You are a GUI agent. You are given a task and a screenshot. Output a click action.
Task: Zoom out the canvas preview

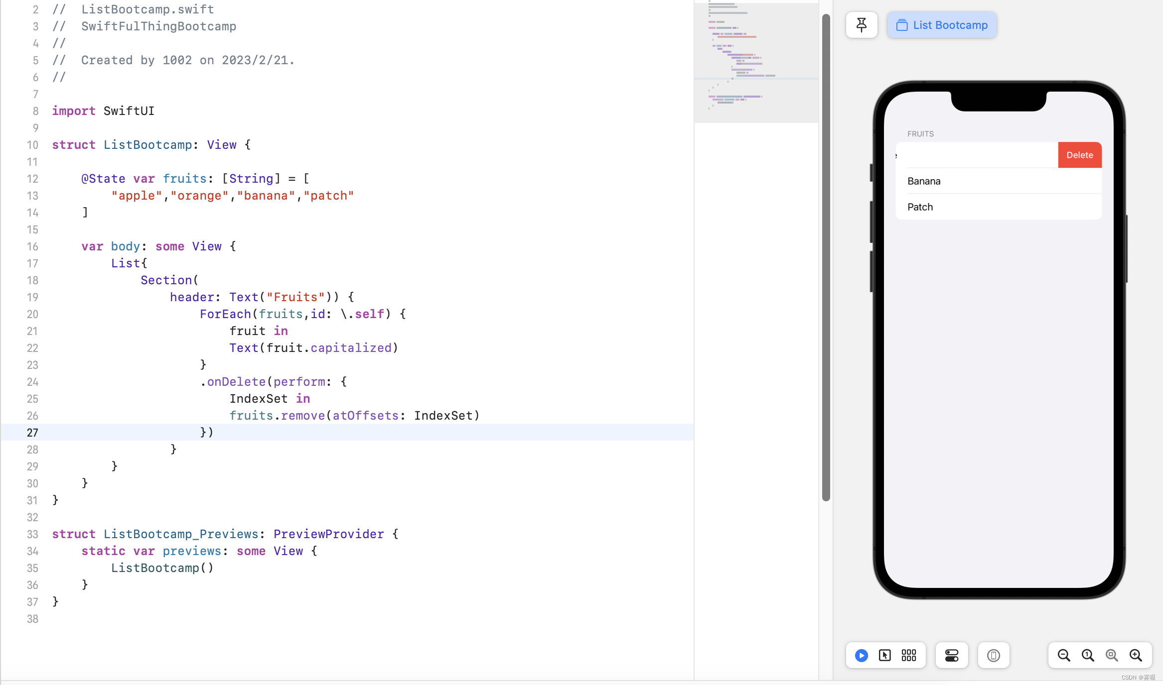point(1064,655)
